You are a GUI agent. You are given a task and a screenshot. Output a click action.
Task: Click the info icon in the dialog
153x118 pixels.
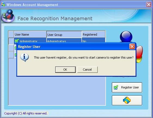tap(25, 57)
